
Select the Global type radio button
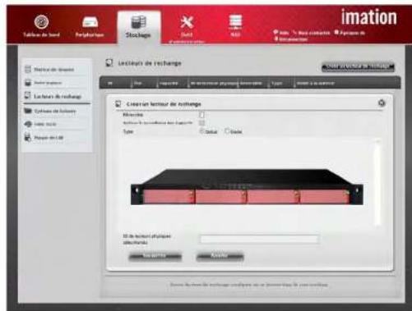(202, 131)
